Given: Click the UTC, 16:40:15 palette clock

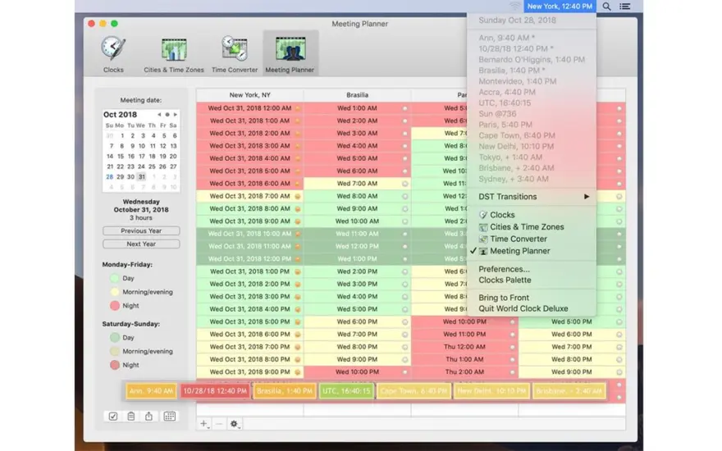Looking at the screenshot, I should pos(346,391).
